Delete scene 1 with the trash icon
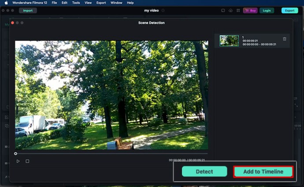 (x=285, y=39)
